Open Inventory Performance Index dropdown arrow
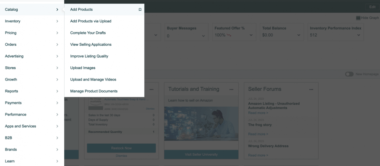The width and height of the screenshot is (380, 166). tap(359, 35)
